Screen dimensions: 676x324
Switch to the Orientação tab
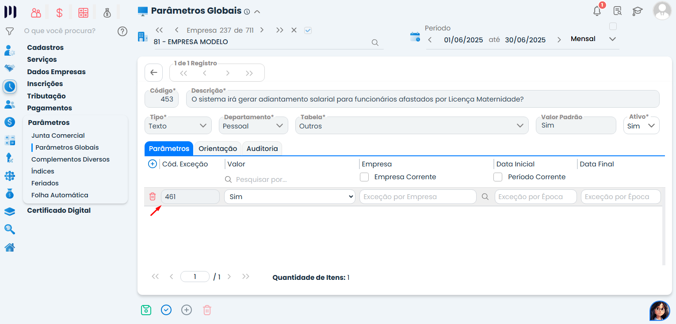[x=218, y=149]
